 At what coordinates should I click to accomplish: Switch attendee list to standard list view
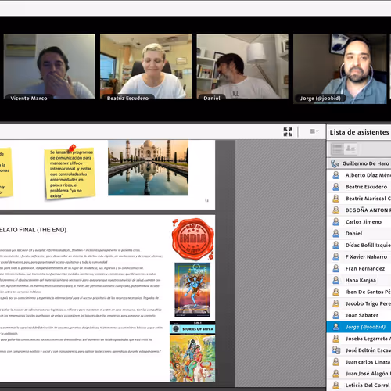pos(337,149)
